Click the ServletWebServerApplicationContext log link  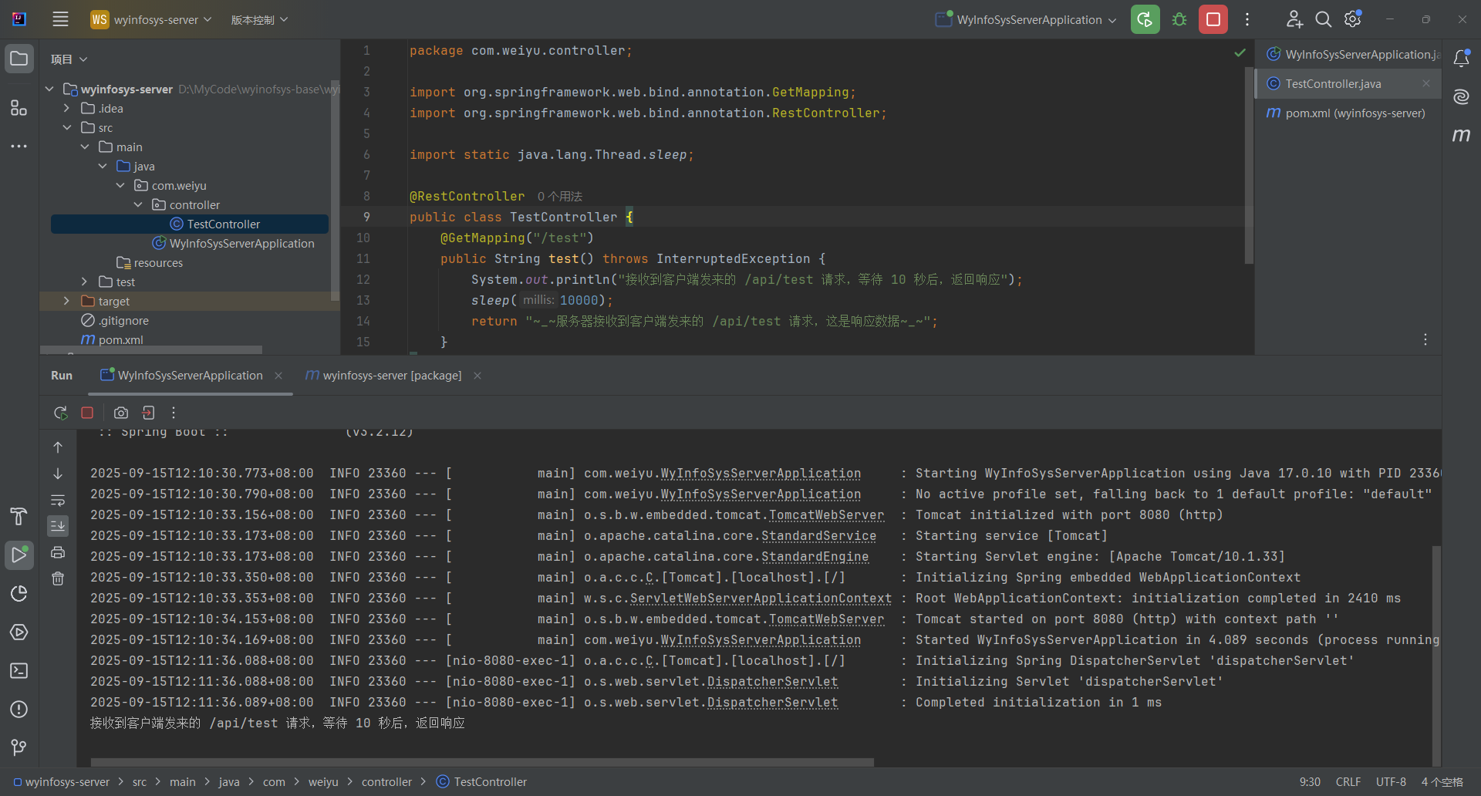coord(761,599)
